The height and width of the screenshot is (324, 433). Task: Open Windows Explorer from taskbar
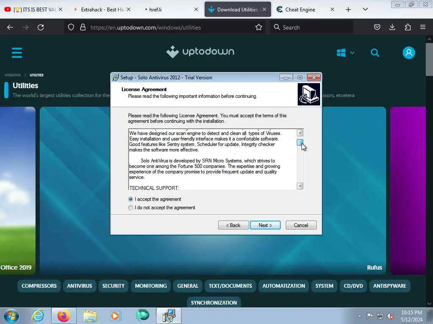90,316
